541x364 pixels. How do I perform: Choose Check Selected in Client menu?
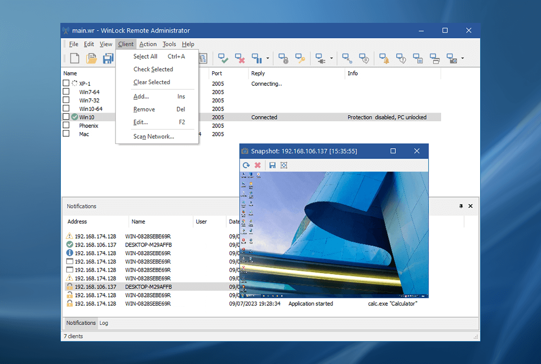coord(157,69)
